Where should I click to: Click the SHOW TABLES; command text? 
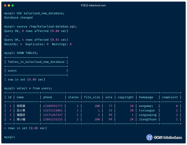point(27,53)
